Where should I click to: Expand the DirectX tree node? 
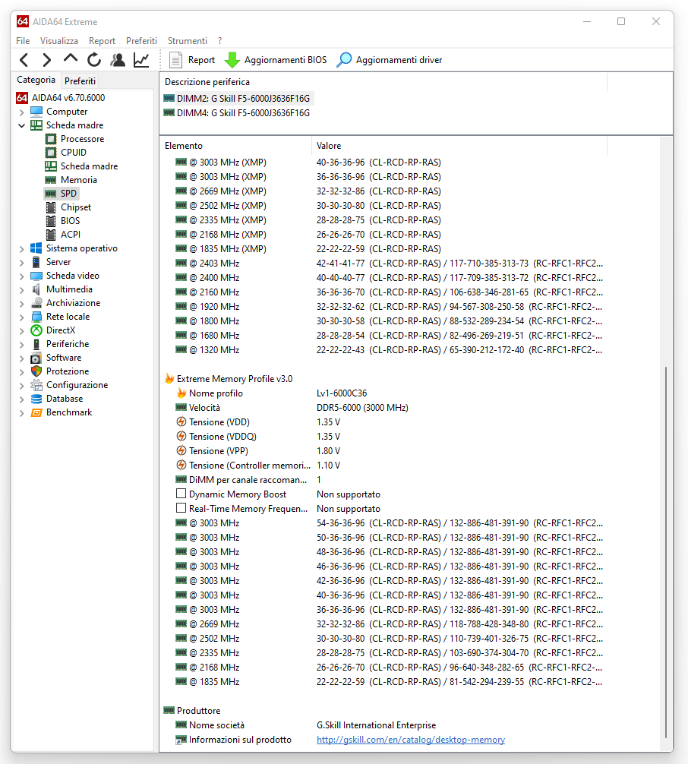tap(21, 330)
